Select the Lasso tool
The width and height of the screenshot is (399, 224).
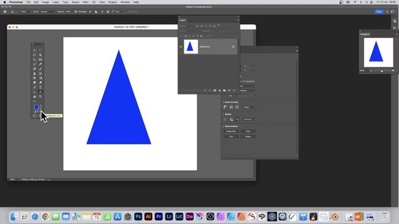[34, 55]
